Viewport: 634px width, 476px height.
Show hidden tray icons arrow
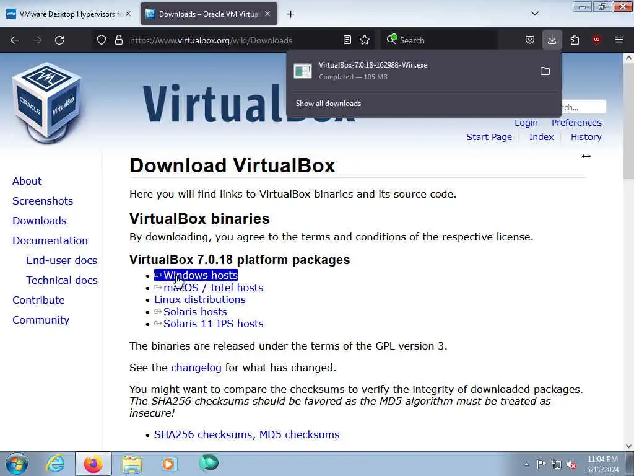[x=526, y=465]
